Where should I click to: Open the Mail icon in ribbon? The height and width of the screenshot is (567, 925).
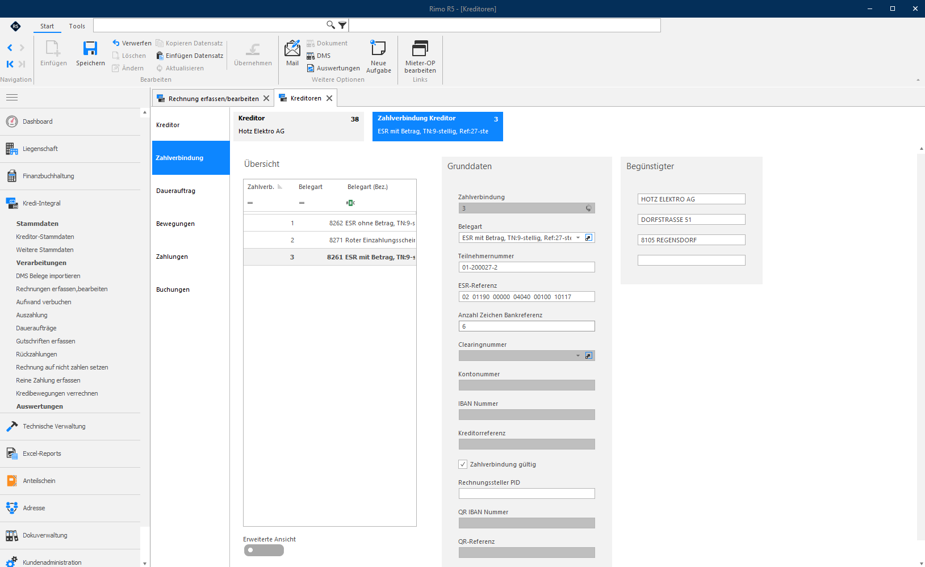pyautogui.click(x=292, y=48)
